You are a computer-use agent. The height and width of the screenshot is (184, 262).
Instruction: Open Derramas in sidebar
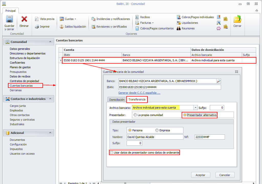[x=16, y=90]
